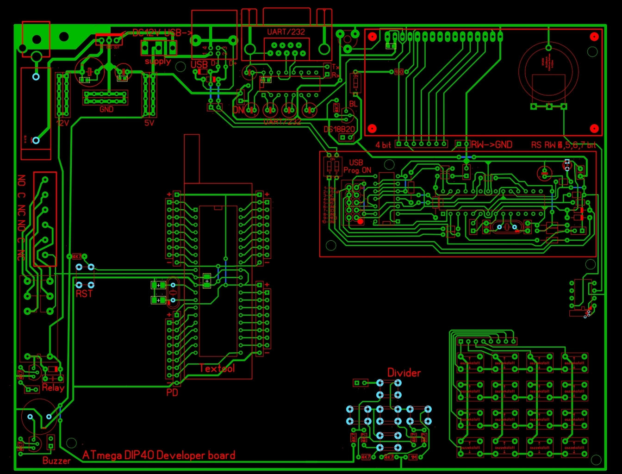Click the "Relay" label text

point(53,388)
